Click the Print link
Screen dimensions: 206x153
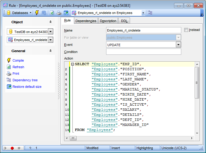click(16, 74)
